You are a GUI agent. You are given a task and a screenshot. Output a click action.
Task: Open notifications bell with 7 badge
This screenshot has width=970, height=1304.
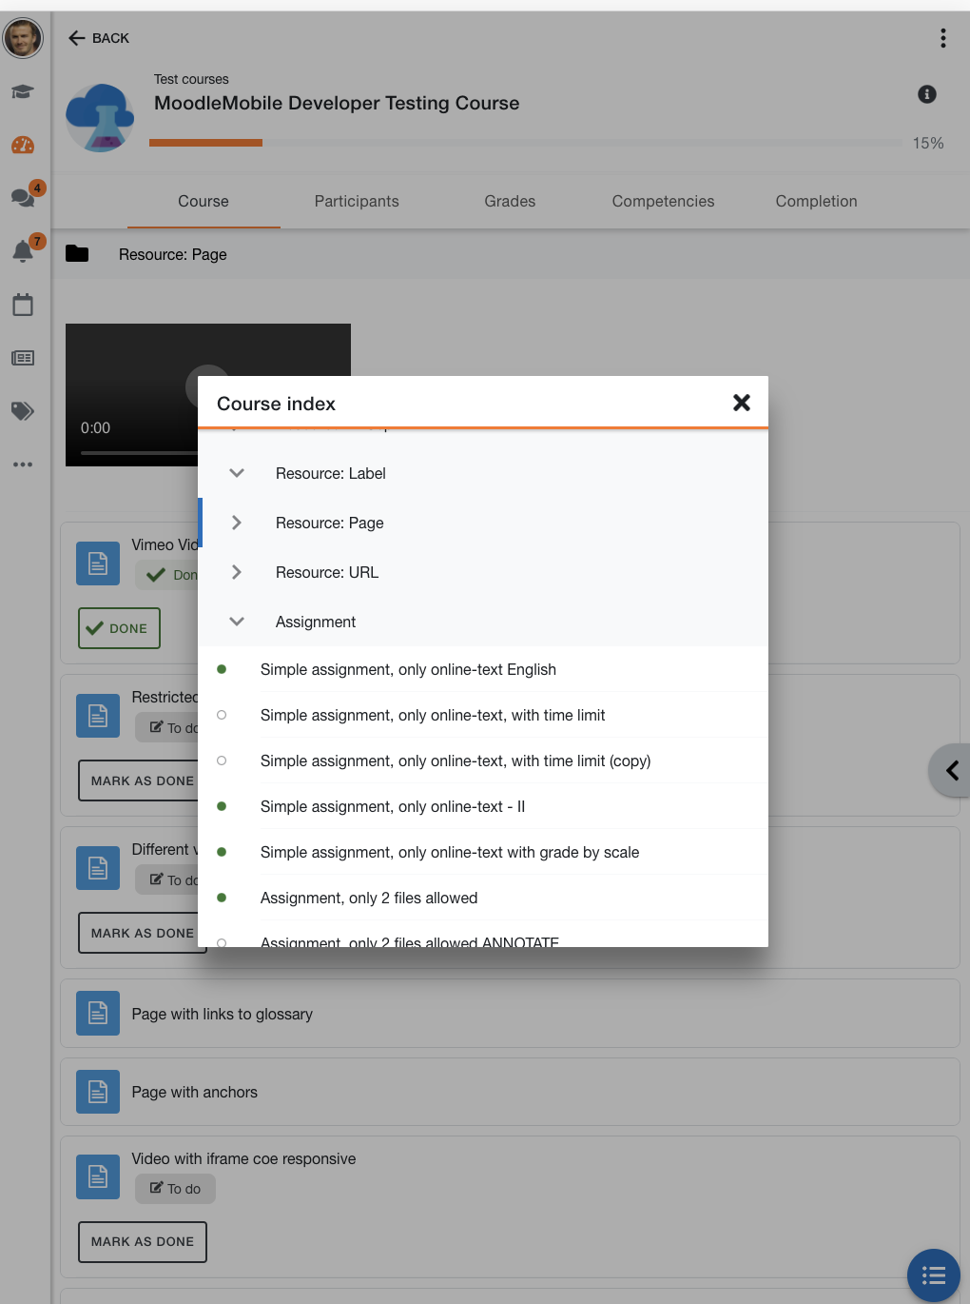23,251
